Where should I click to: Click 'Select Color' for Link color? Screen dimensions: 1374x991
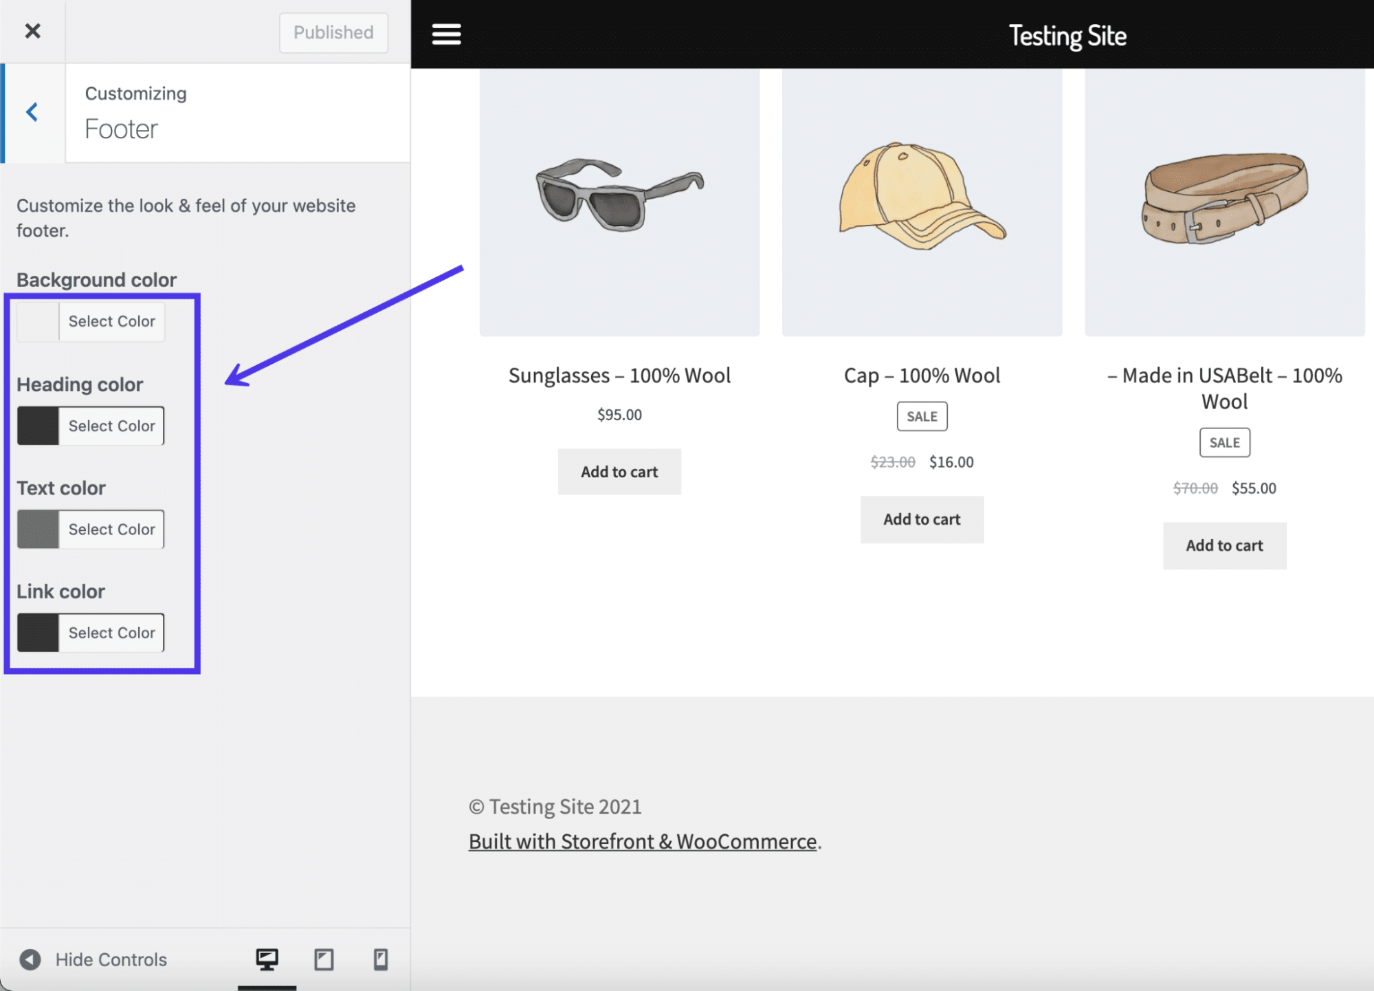112,632
